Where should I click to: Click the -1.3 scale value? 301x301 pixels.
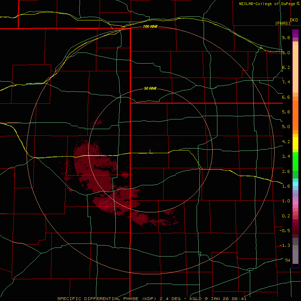(x=285, y=245)
